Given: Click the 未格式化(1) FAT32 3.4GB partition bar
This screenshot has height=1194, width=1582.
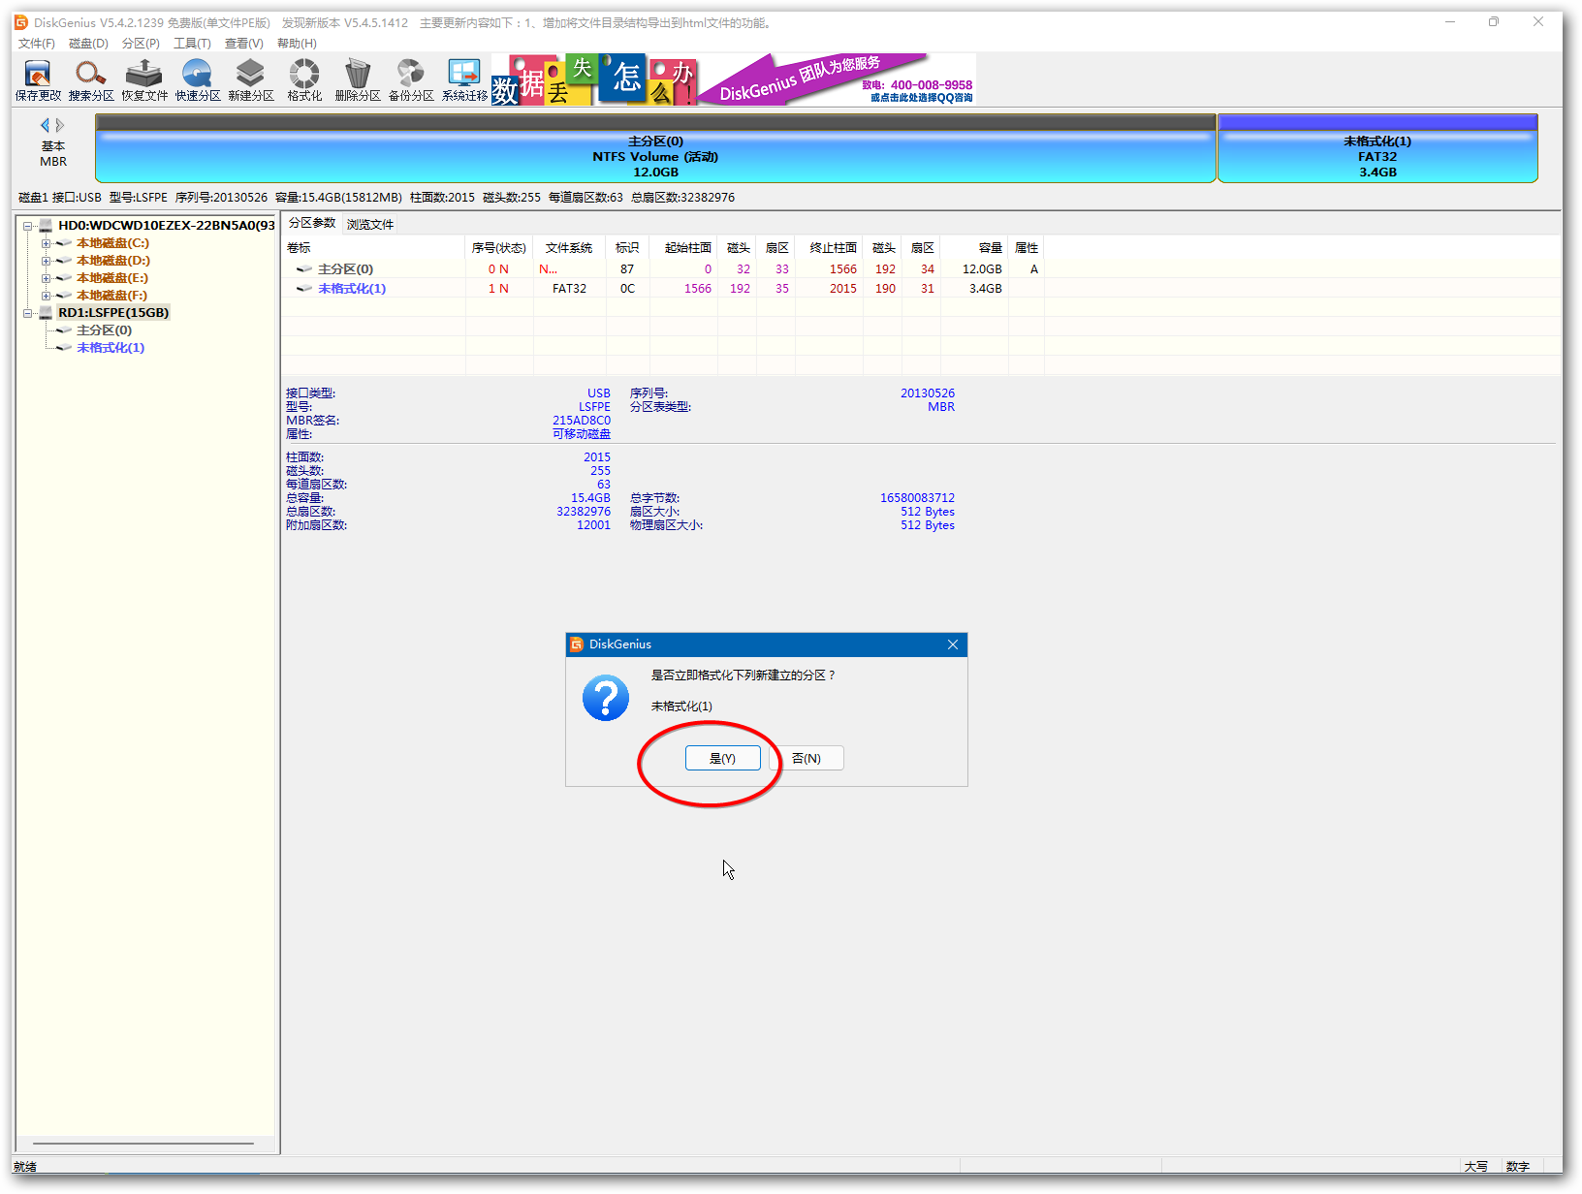Looking at the screenshot, I should coord(1377,148).
